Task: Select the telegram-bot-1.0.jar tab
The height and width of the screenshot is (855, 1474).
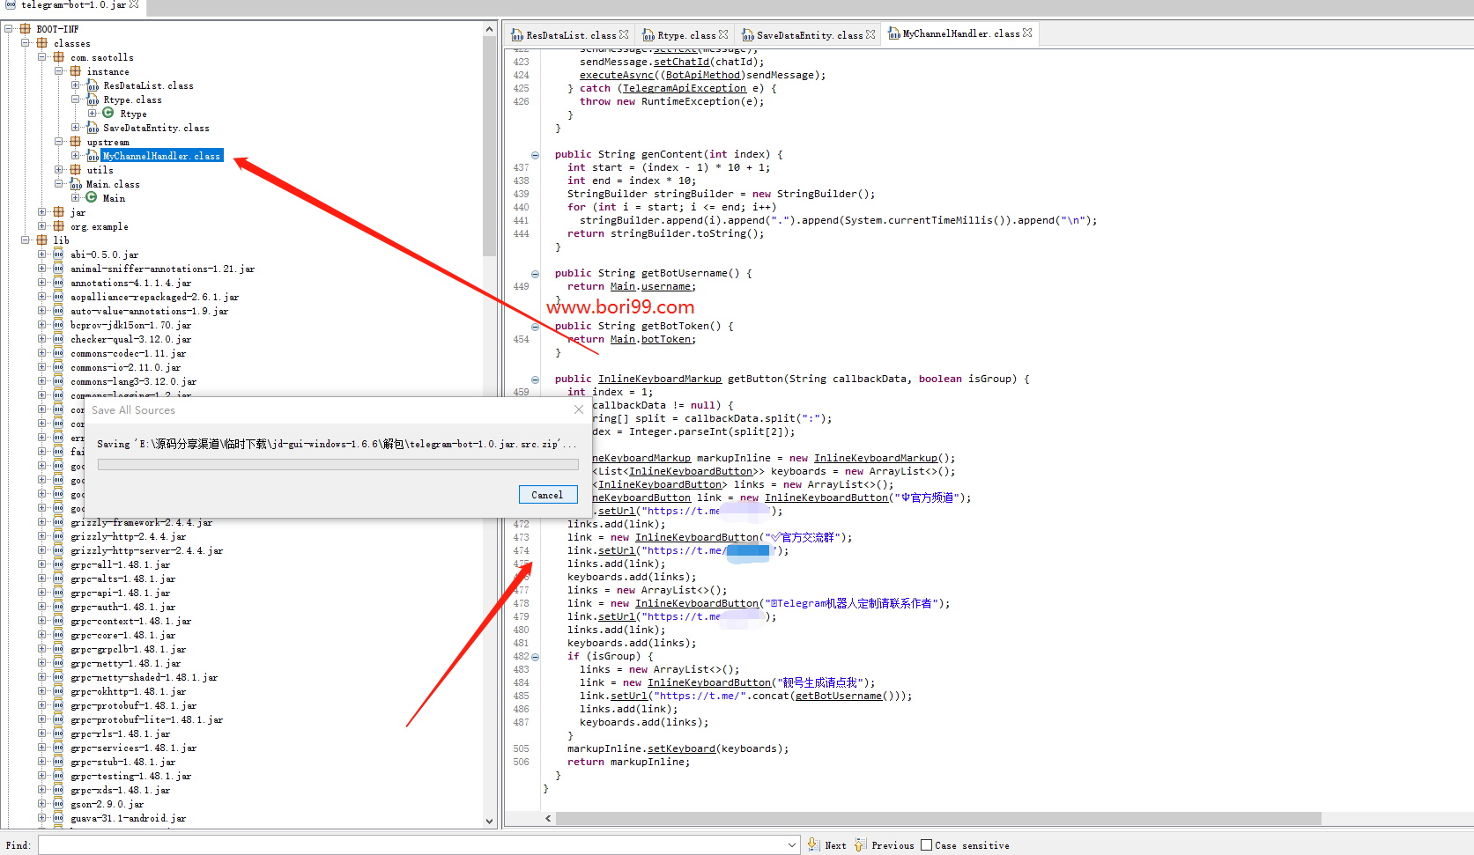Action: (73, 4)
